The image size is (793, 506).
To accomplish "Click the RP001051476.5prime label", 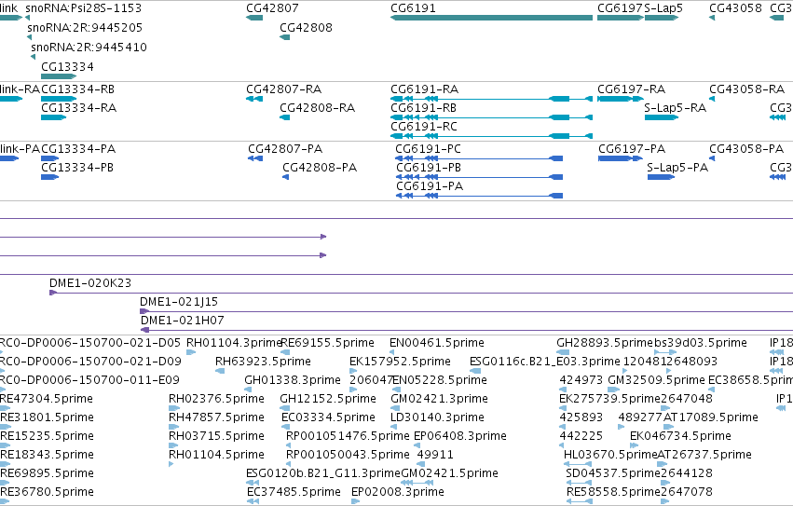I will pos(348,436).
